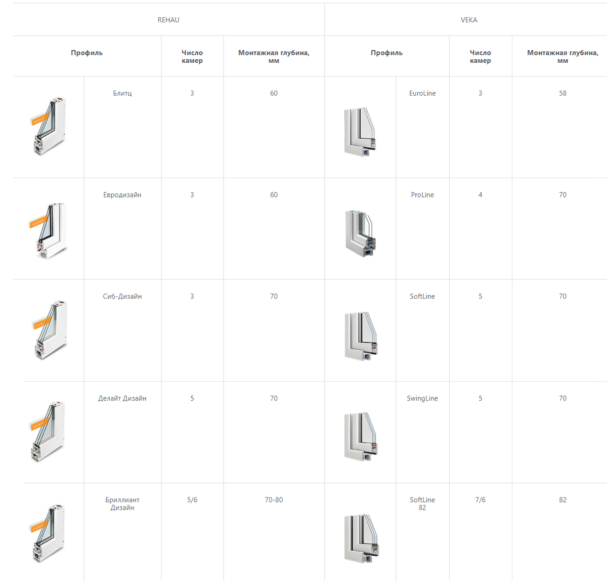Viewport: 607px width, 581px height.
Task: Click the chamber count 5 next to SoftLine
Action: click(x=481, y=296)
